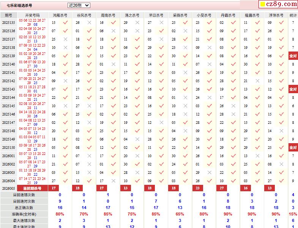Click the cross mark for 周南杀号 in row 2025140
Image resolution: width=298 pixels, height=228 pixels.
coord(113,64)
